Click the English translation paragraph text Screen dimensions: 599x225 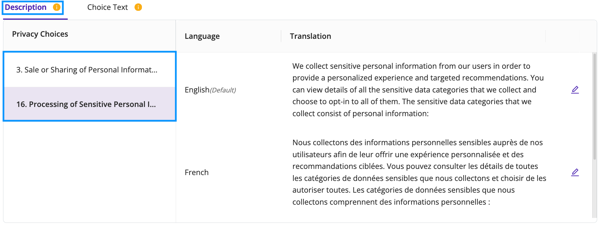point(418,90)
